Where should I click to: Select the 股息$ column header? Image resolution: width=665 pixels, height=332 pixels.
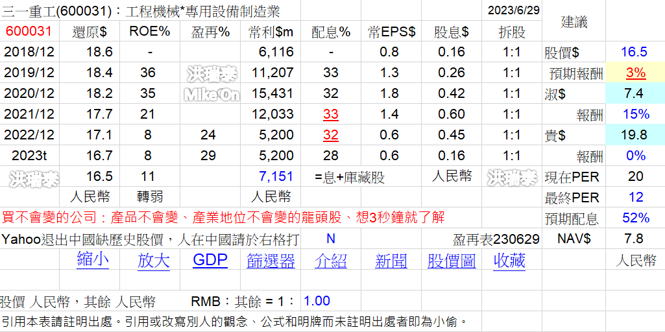click(452, 32)
